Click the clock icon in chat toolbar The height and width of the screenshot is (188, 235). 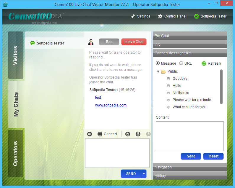tap(148, 134)
